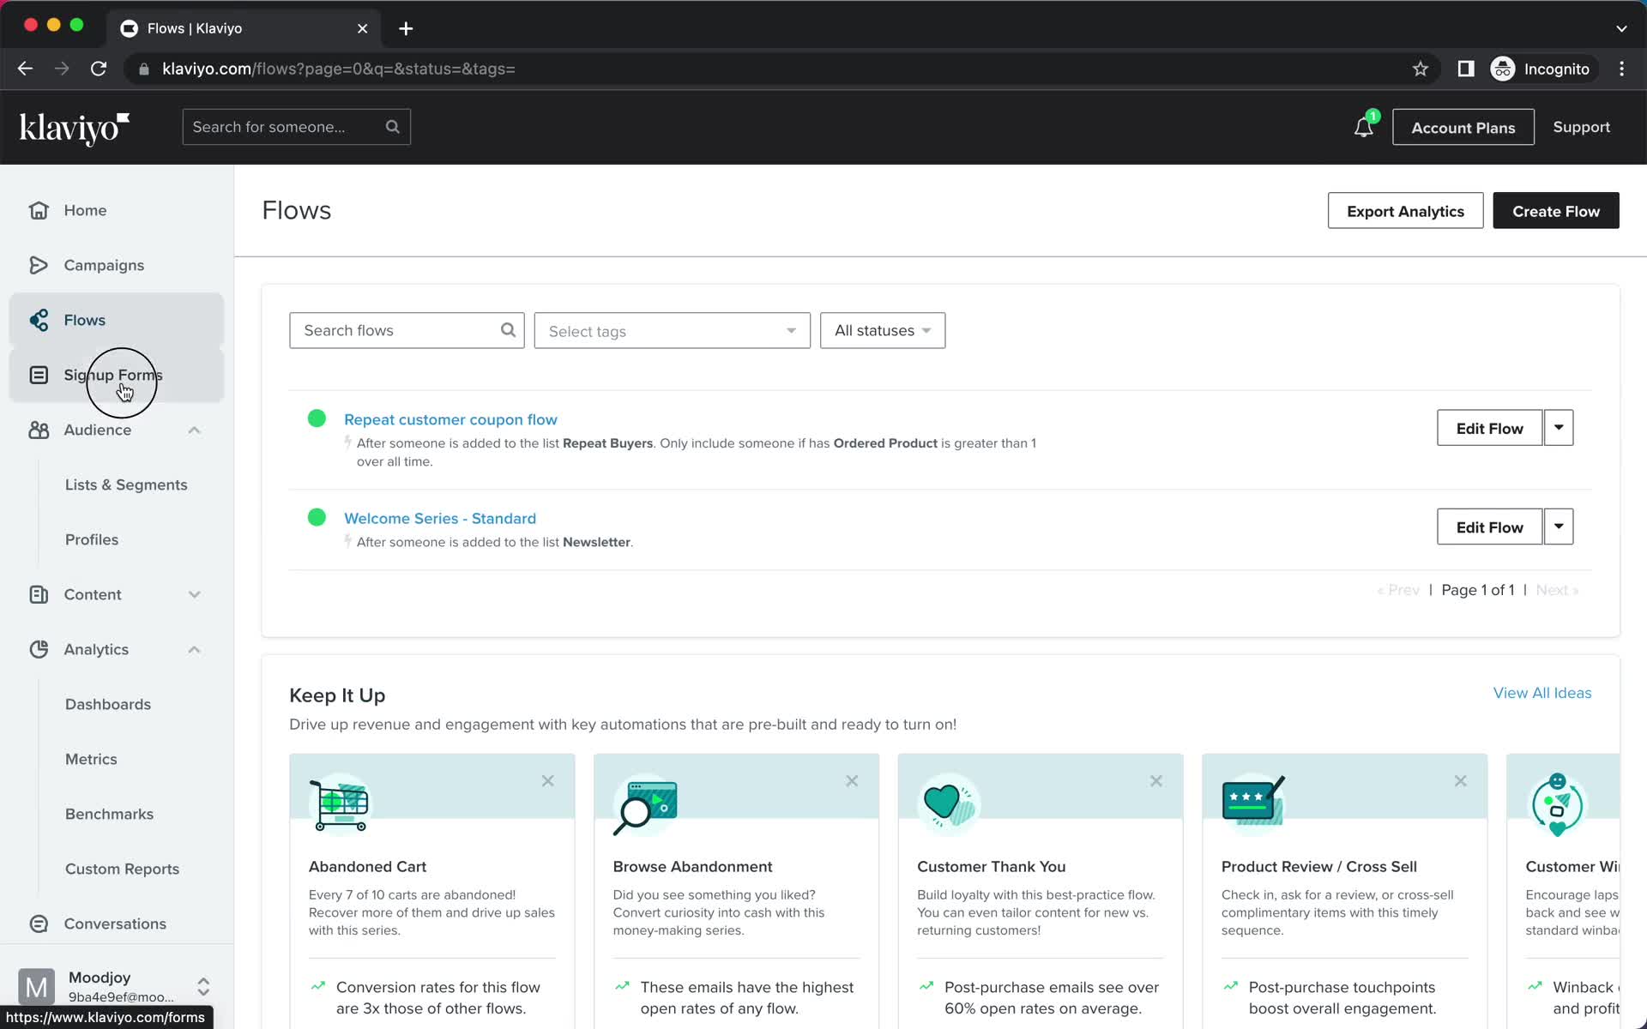Reload the page

99,69
